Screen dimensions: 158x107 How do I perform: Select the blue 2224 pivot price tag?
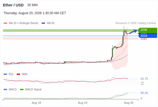click(148, 36)
